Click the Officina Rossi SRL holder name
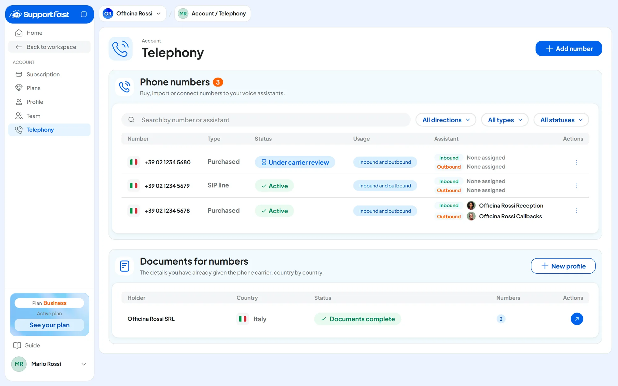618x386 pixels. [151, 319]
